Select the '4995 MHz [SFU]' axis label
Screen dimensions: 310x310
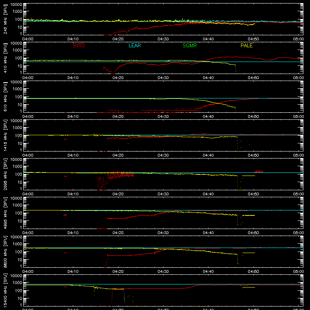[x=5, y=213]
